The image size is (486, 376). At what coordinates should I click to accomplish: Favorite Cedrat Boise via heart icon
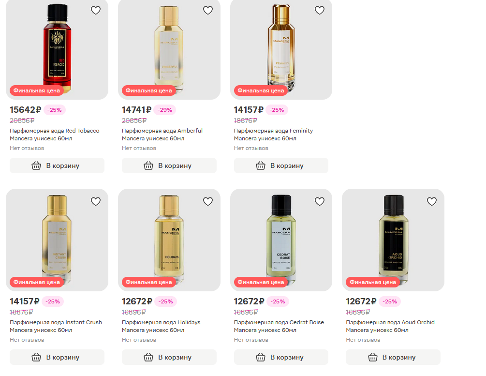pyautogui.click(x=320, y=201)
